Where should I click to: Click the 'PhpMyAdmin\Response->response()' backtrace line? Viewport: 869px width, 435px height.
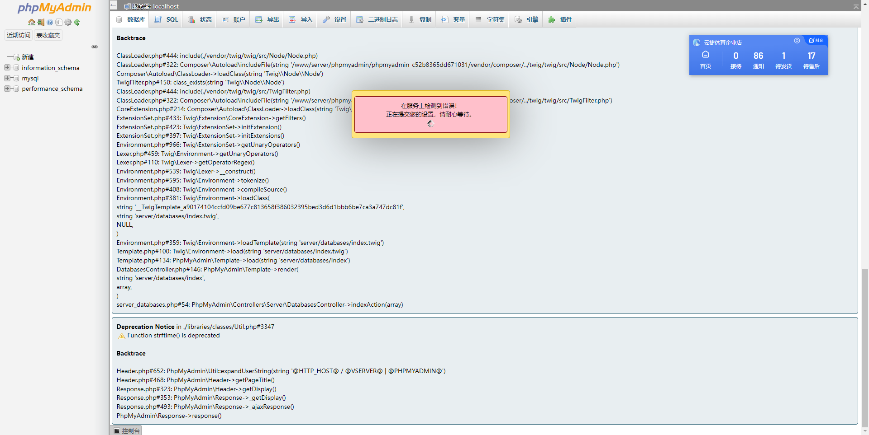pyautogui.click(x=169, y=416)
